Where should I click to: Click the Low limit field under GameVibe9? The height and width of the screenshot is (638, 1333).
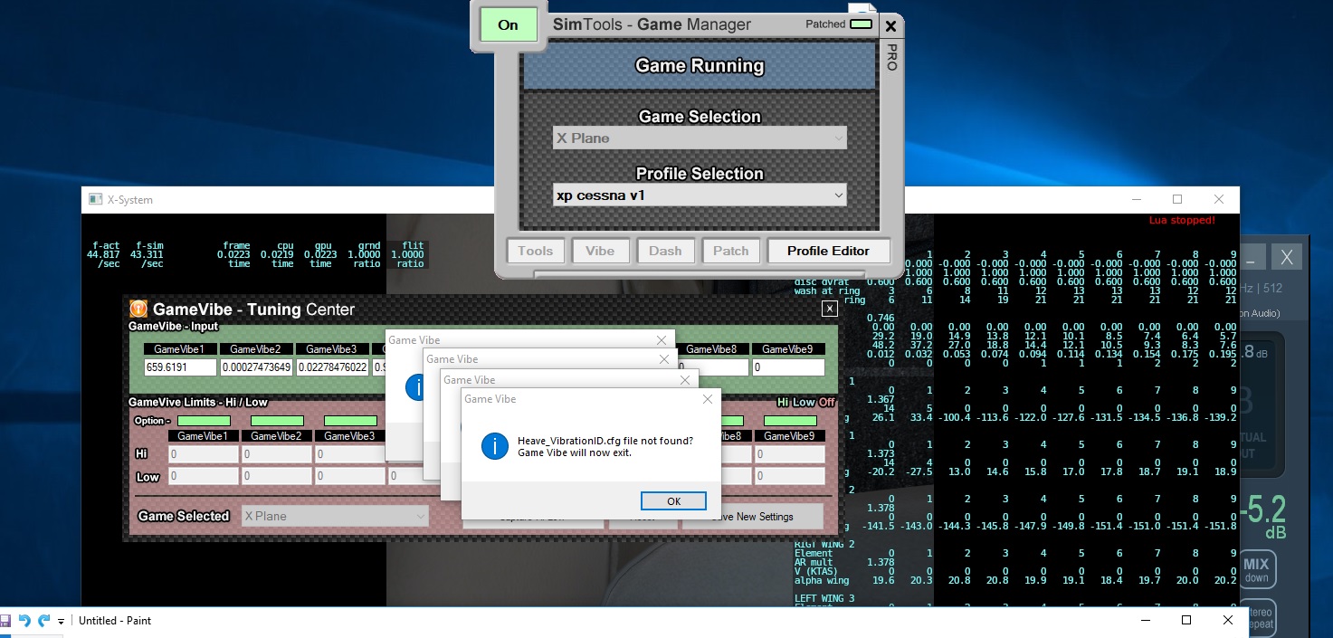click(x=790, y=476)
